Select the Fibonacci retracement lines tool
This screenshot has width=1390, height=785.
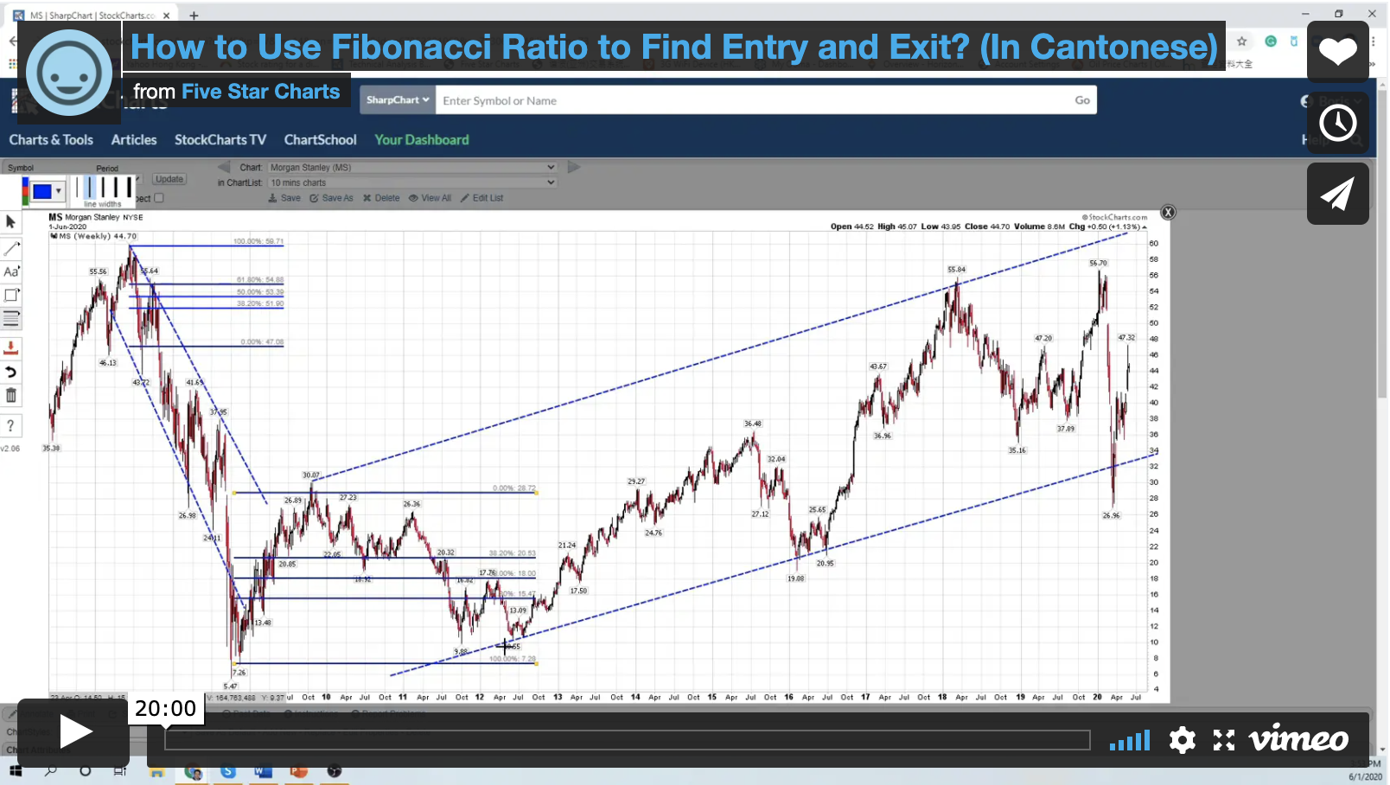tap(11, 319)
